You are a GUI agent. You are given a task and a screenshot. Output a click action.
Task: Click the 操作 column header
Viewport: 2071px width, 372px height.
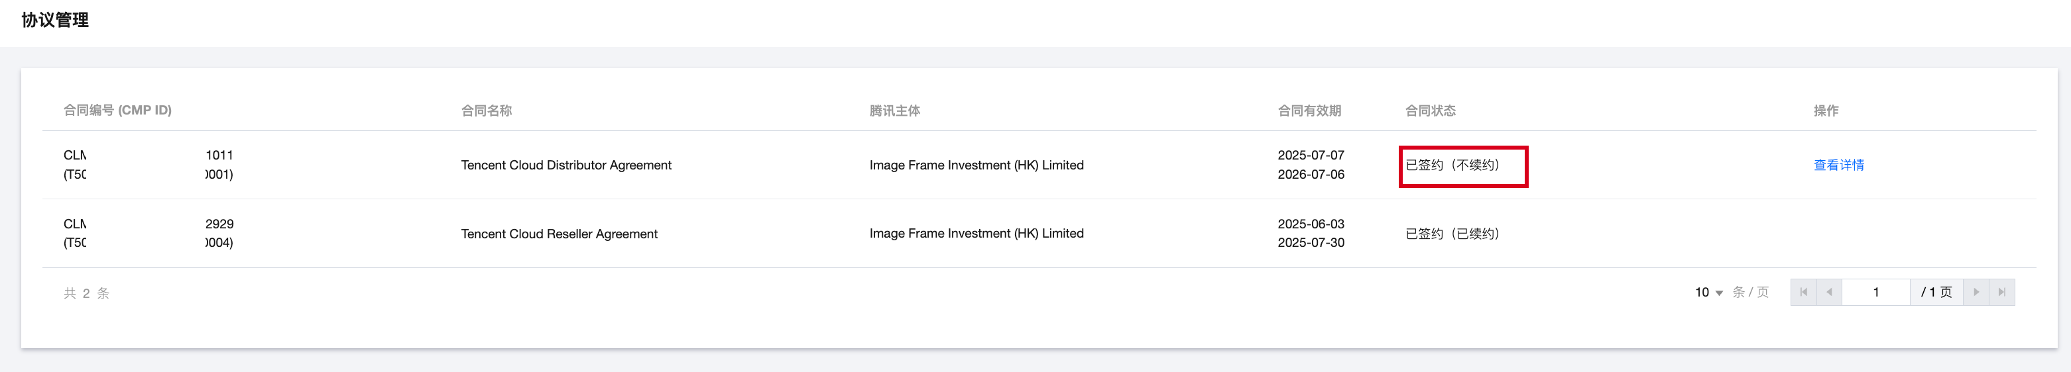coord(1826,111)
